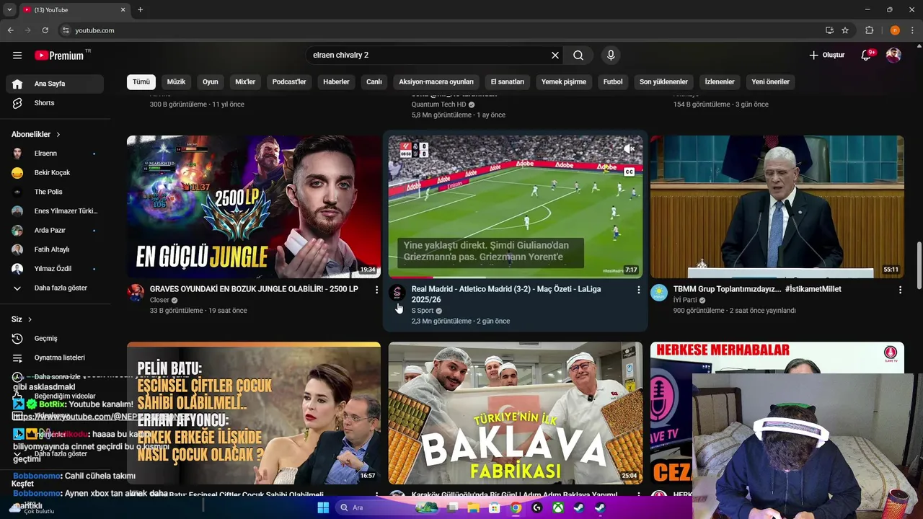Toggle CC captions on Real Madrid preview

tap(629, 172)
